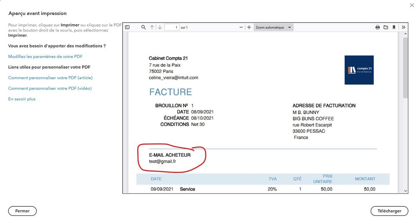This screenshot has height=223, width=416.
Task: Open the Zoom automatique dropdown
Action: click(x=273, y=28)
